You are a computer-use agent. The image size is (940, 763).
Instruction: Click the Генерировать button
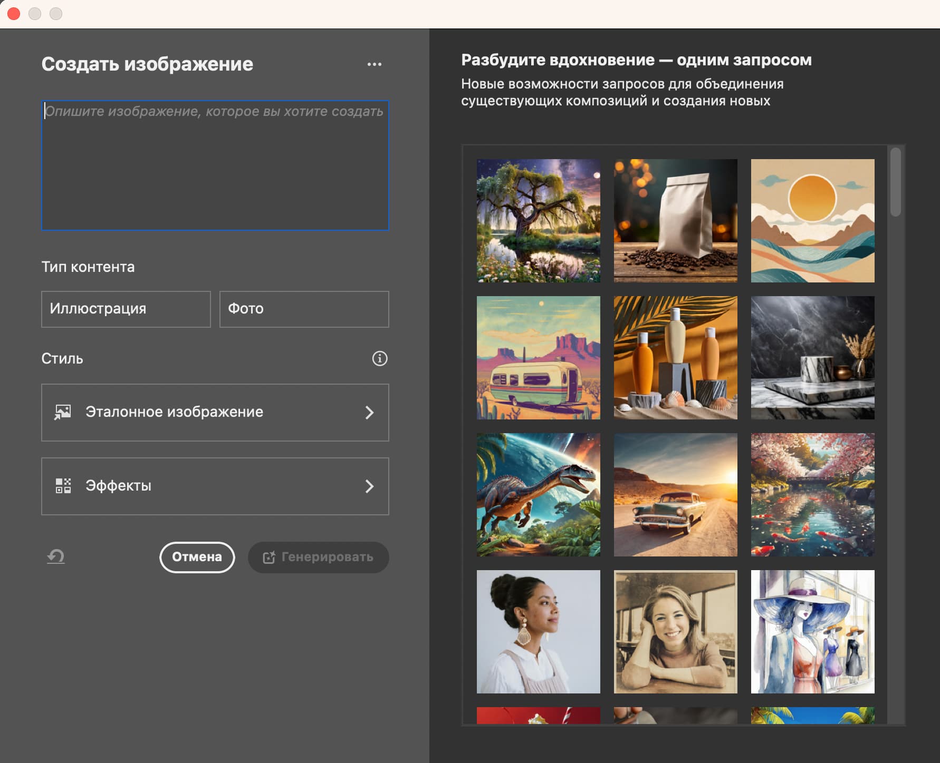[319, 557]
